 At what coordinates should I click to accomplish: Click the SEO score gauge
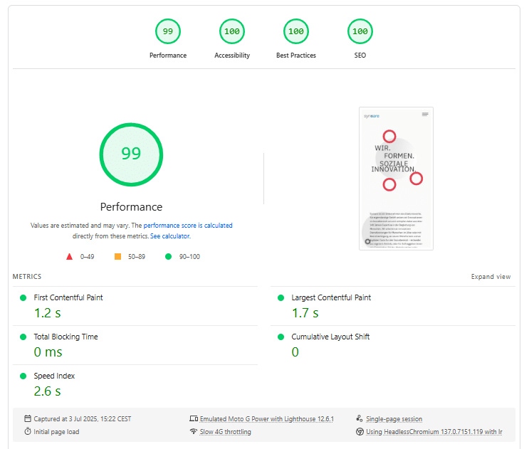(360, 31)
